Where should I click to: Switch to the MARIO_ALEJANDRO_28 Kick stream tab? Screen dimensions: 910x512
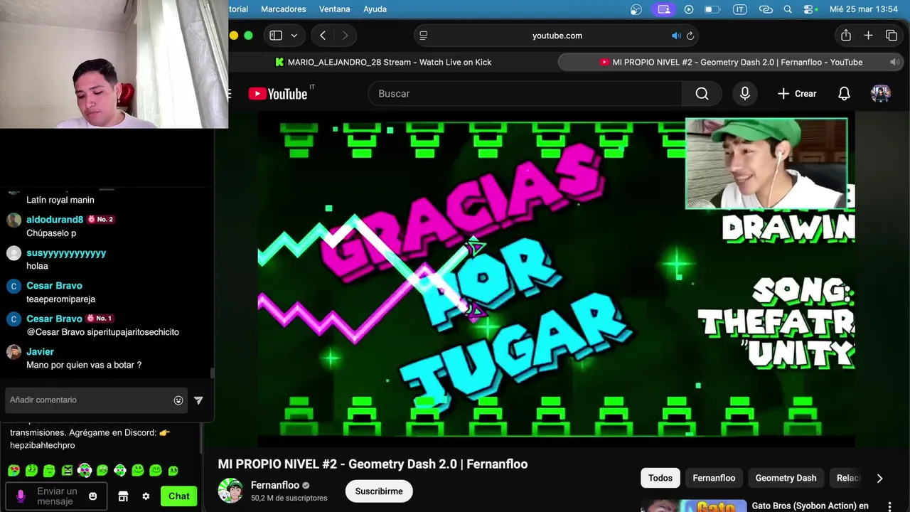(384, 62)
